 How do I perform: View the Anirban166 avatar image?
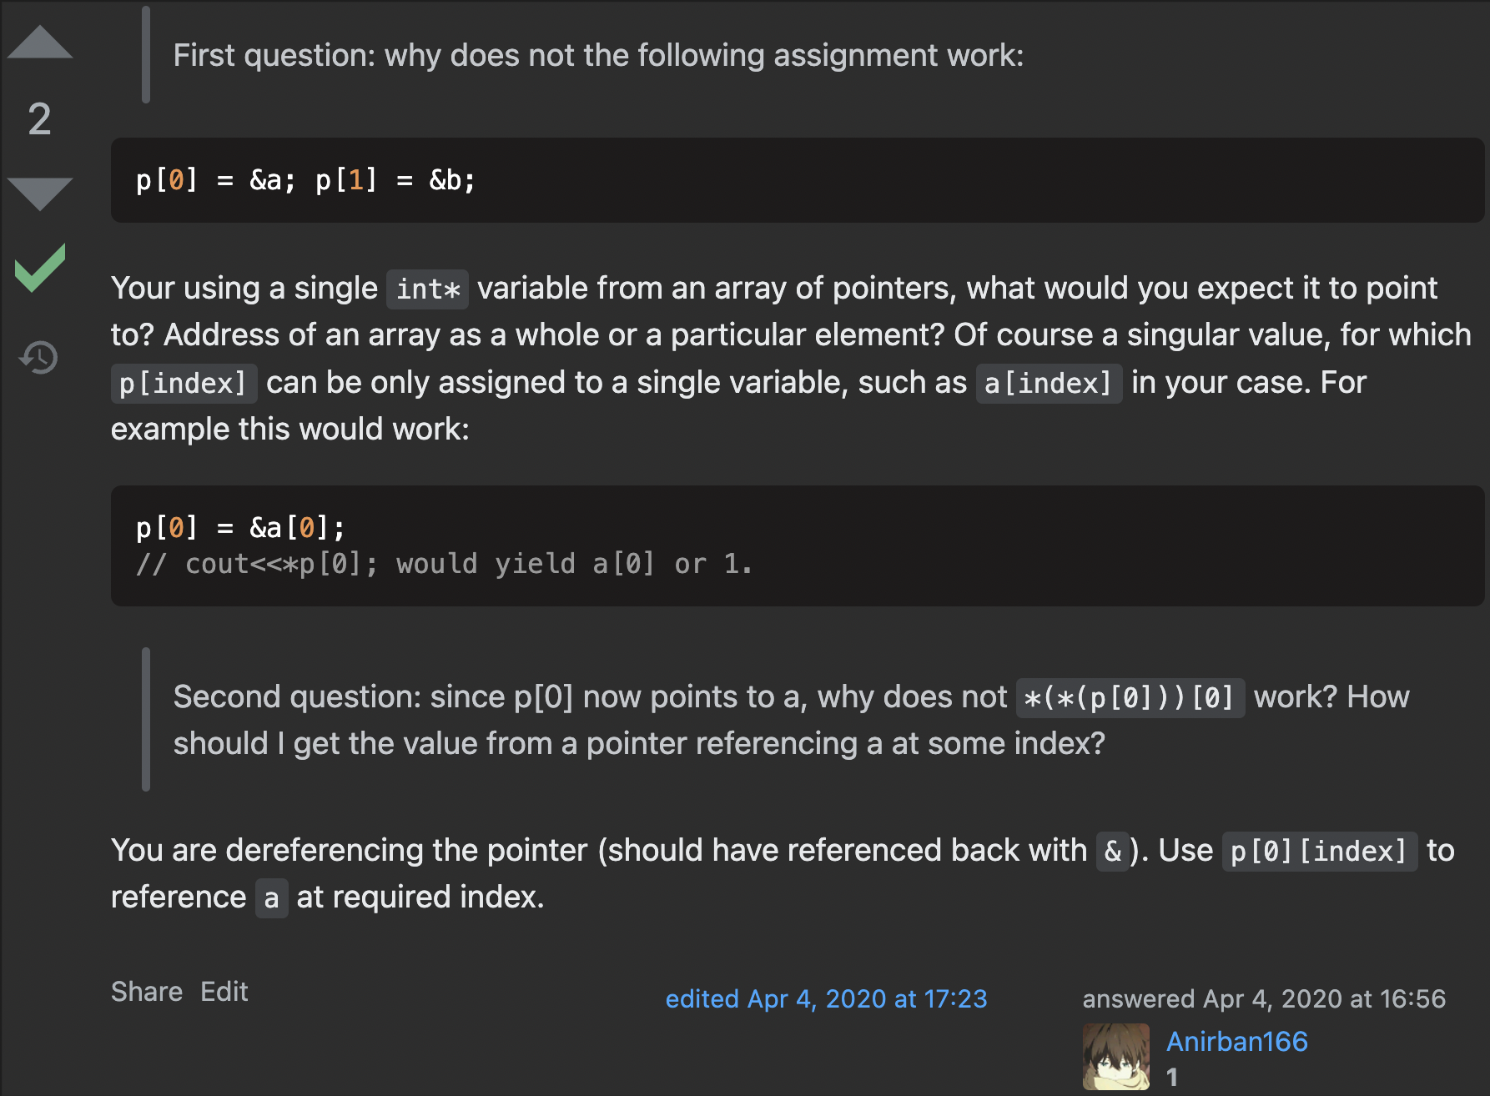pos(1116,1057)
